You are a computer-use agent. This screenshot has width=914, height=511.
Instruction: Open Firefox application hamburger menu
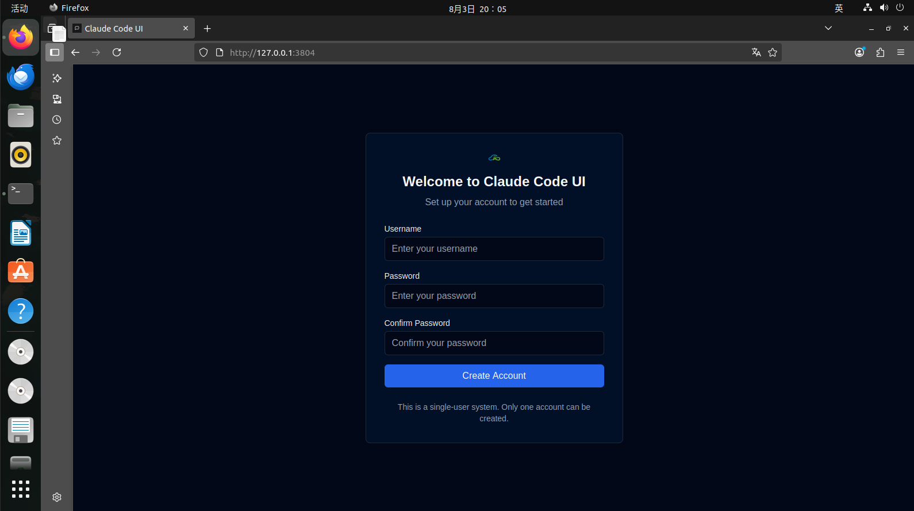(x=901, y=52)
